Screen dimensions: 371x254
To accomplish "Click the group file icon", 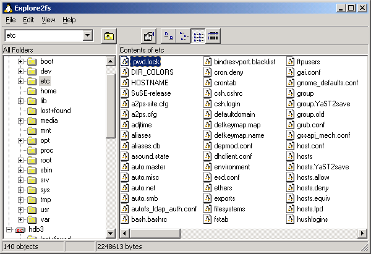I will click(x=291, y=93).
